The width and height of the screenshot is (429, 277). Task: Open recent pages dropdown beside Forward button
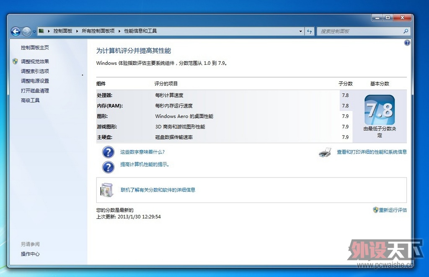point(34,31)
